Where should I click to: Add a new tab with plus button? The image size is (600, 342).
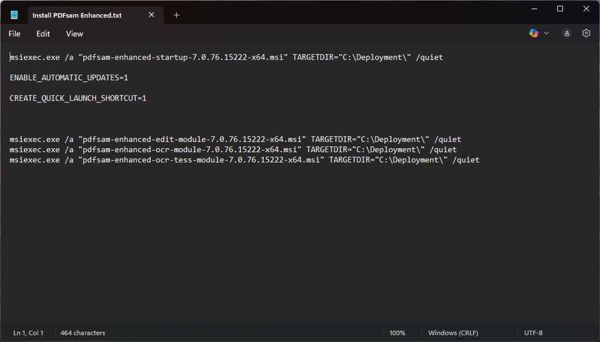click(176, 15)
